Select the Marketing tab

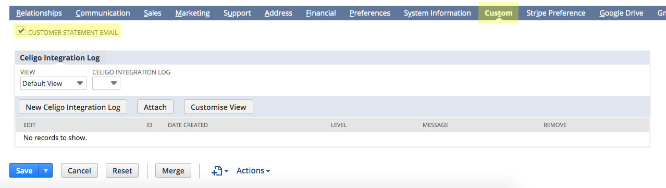192,13
